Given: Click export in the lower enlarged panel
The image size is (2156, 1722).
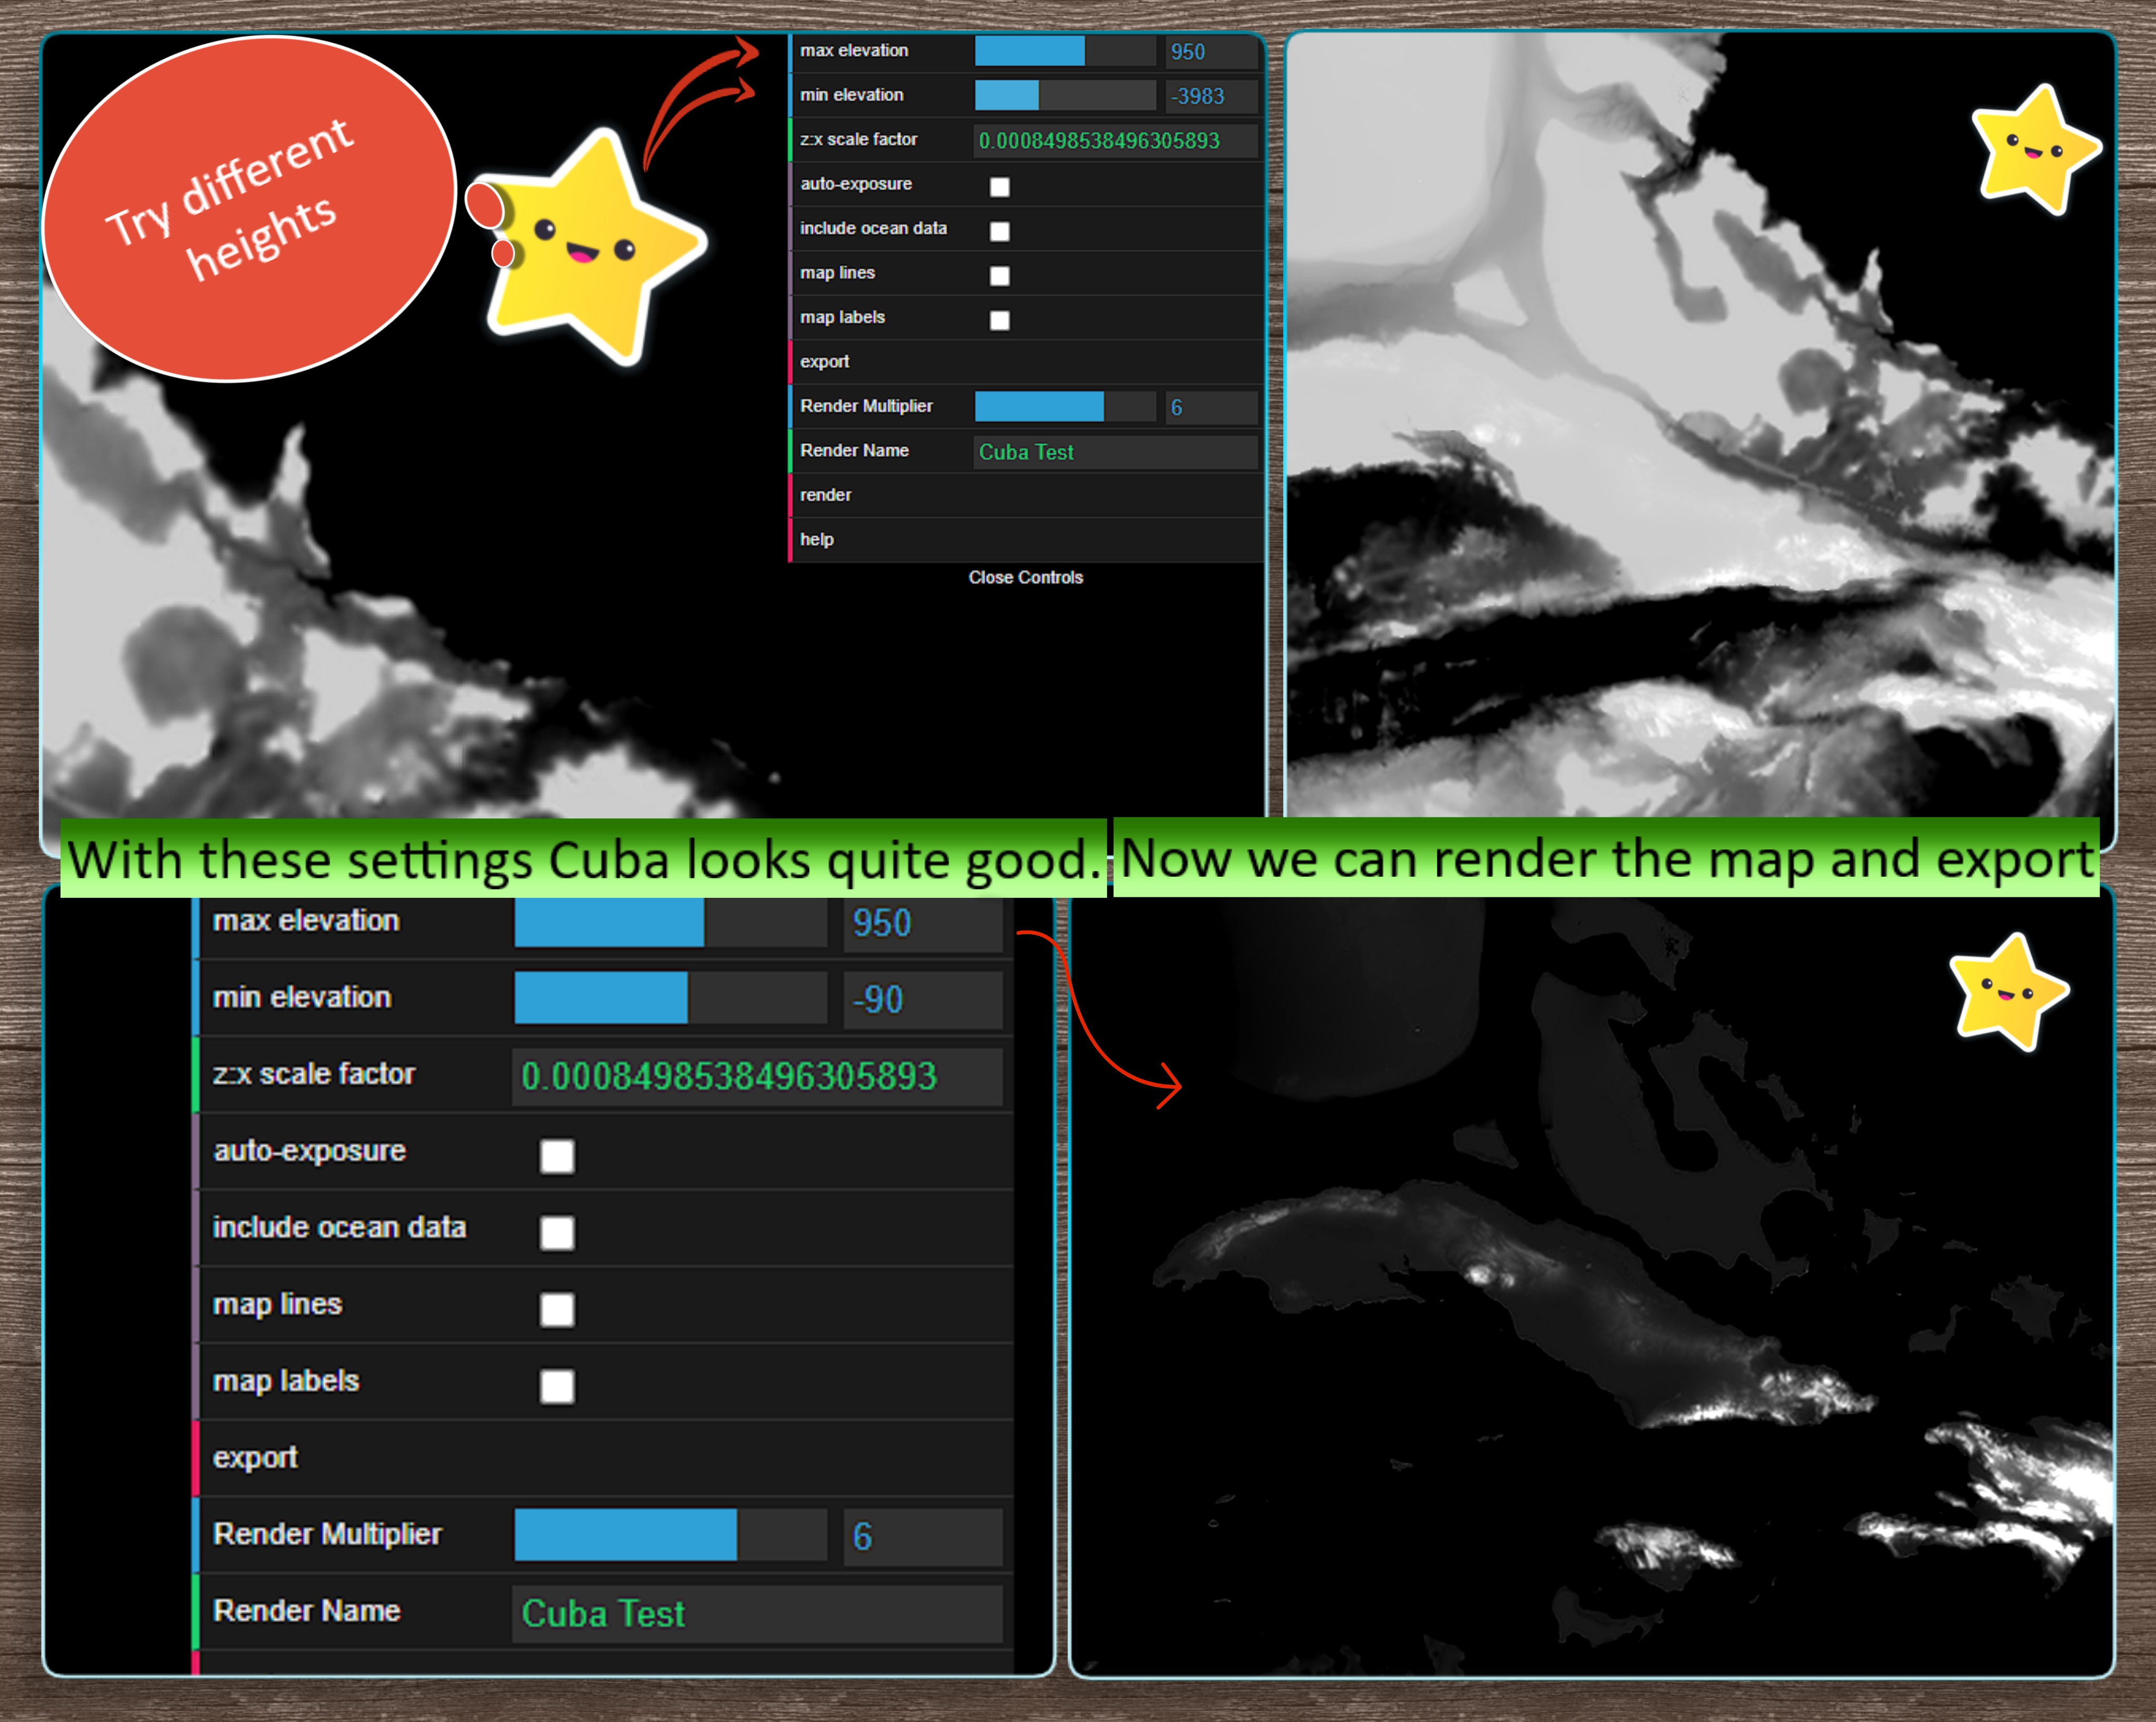Looking at the screenshot, I should tap(256, 1457).
